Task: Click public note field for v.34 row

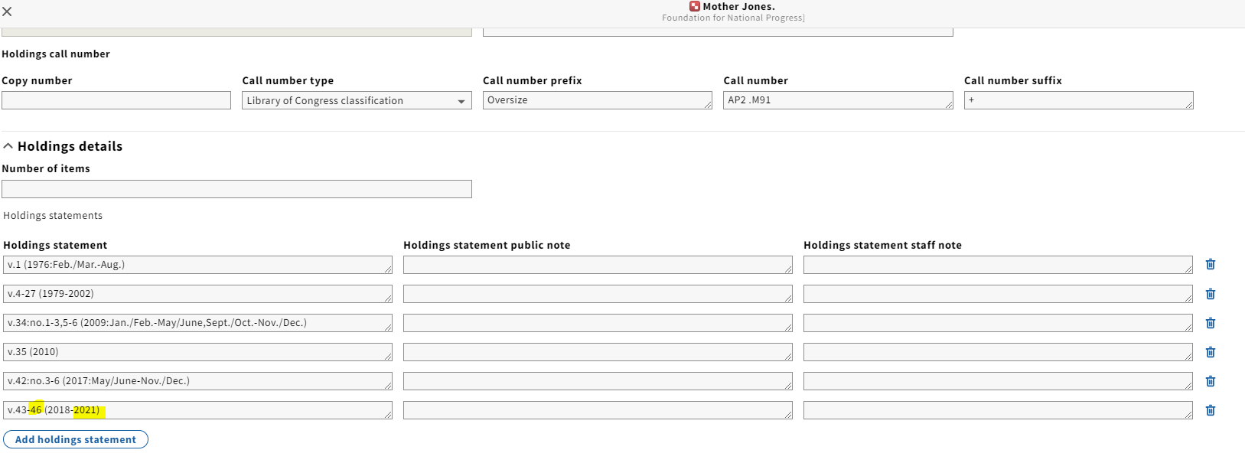Action: 598,323
